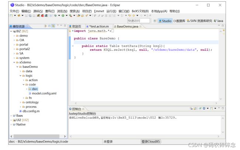Switch to the 数据库 perspective

pyautogui.click(x=179, y=21)
